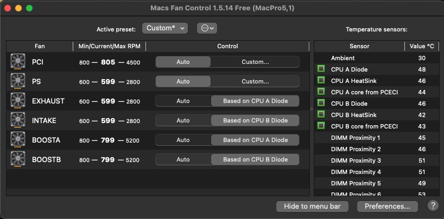The width and height of the screenshot is (444, 219).
Task: Select the DIMM Proximity 5 row
Action: pyautogui.click(x=377, y=183)
